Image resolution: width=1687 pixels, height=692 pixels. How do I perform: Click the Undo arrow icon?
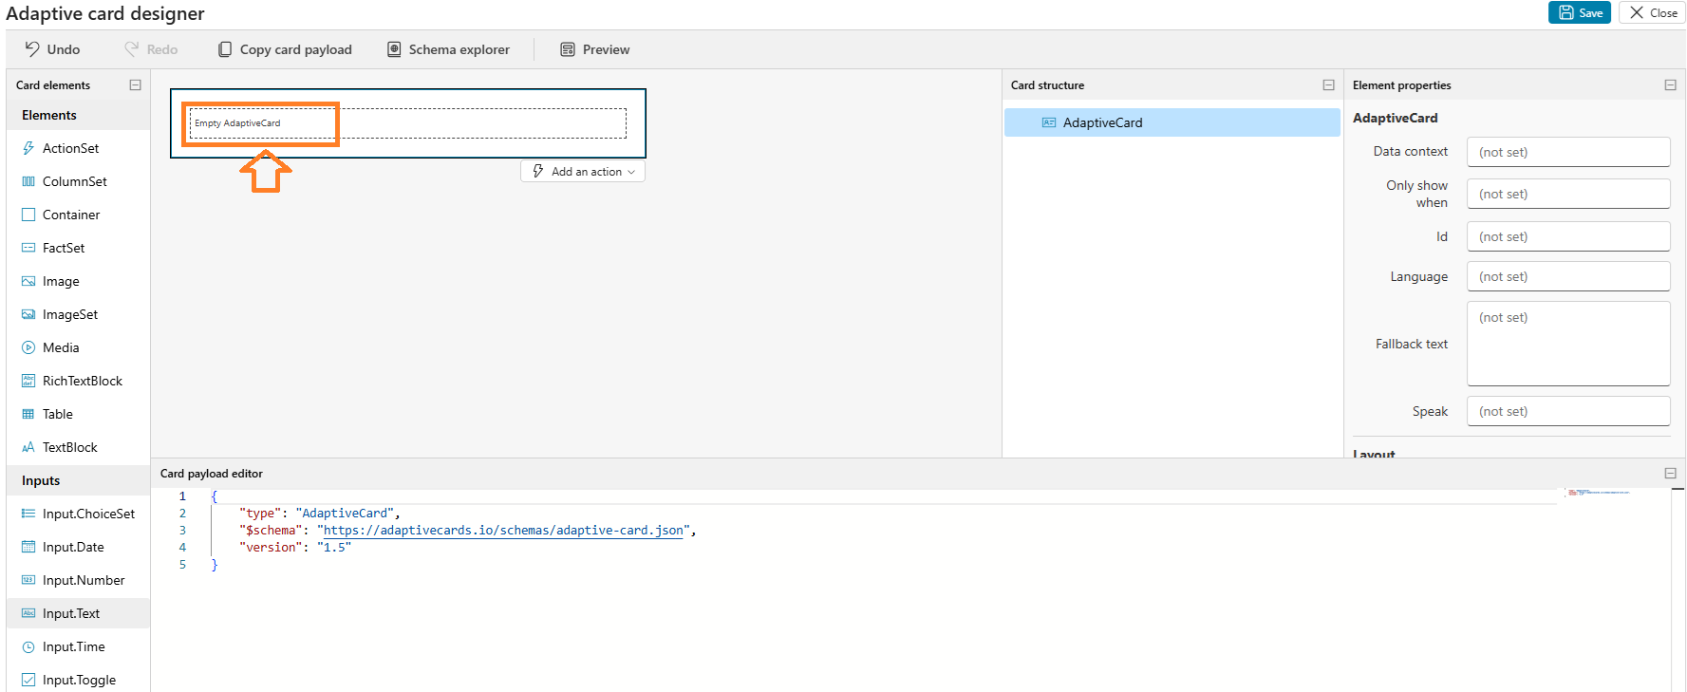tap(32, 49)
